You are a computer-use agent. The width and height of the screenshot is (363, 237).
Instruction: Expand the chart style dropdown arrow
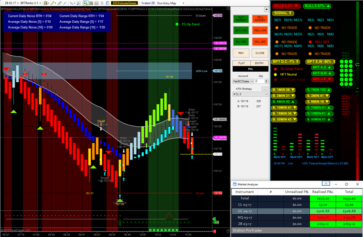pos(48,3)
